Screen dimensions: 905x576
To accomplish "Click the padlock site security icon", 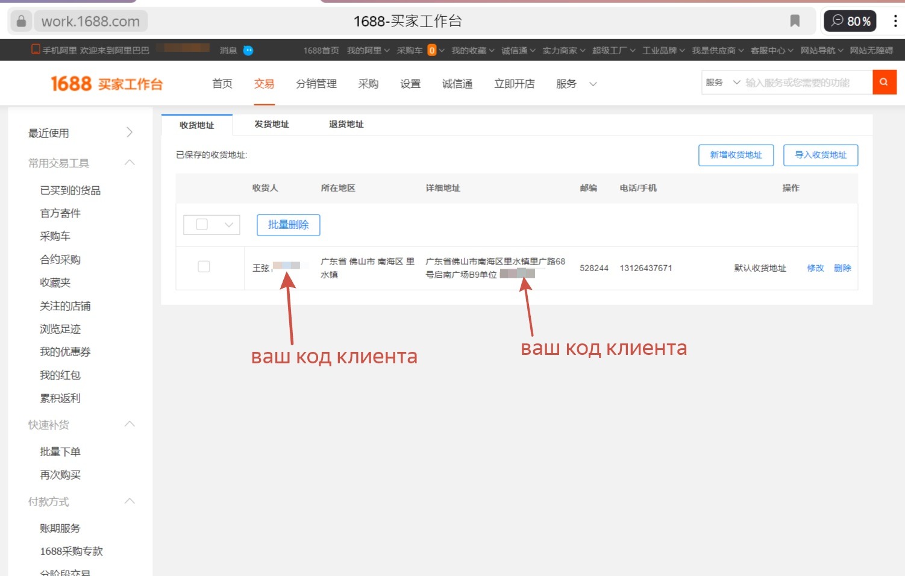I will (21, 21).
